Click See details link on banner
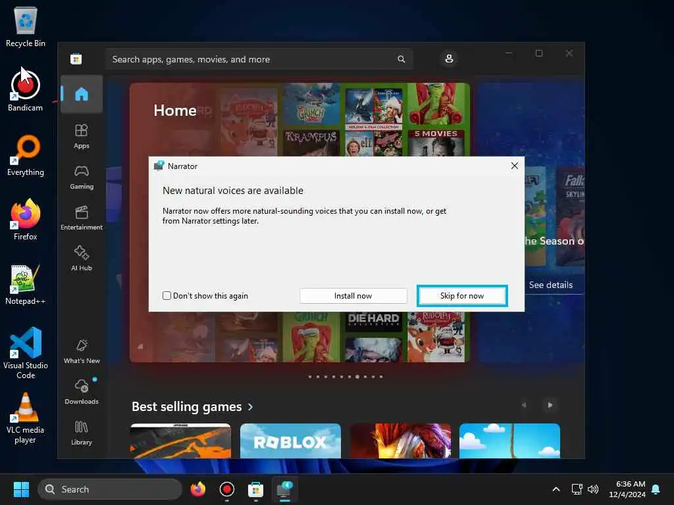Image resolution: width=674 pixels, height=505 pixels. pyautogui.click(x=551, y=285)
